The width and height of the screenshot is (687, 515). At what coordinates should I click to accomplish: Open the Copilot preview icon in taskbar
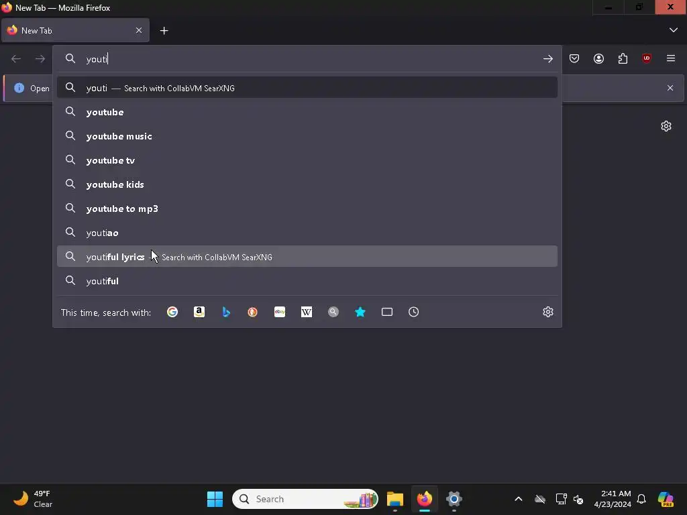(x=666, y=499)
